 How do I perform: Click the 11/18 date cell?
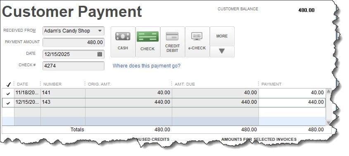27,93
